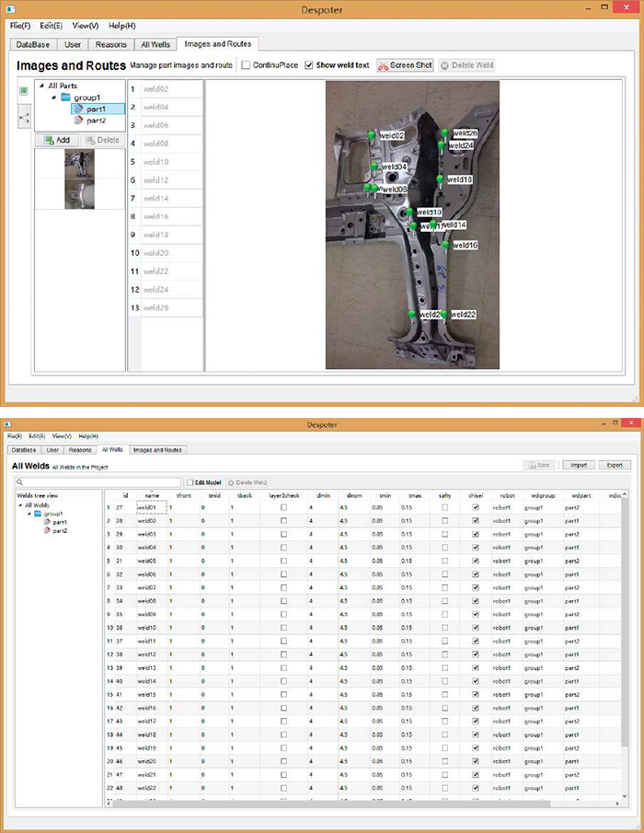This screenshot has height=833, width=644.
Task: Click the green pin next to weld22
Action: click(x=443, y=315)
